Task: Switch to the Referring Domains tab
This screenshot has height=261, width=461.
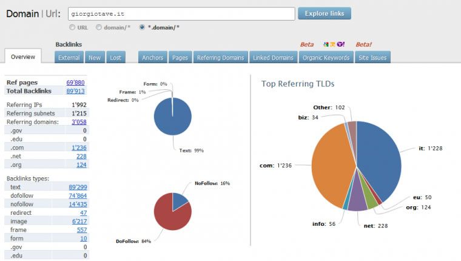Action: [x=221, y=58]
